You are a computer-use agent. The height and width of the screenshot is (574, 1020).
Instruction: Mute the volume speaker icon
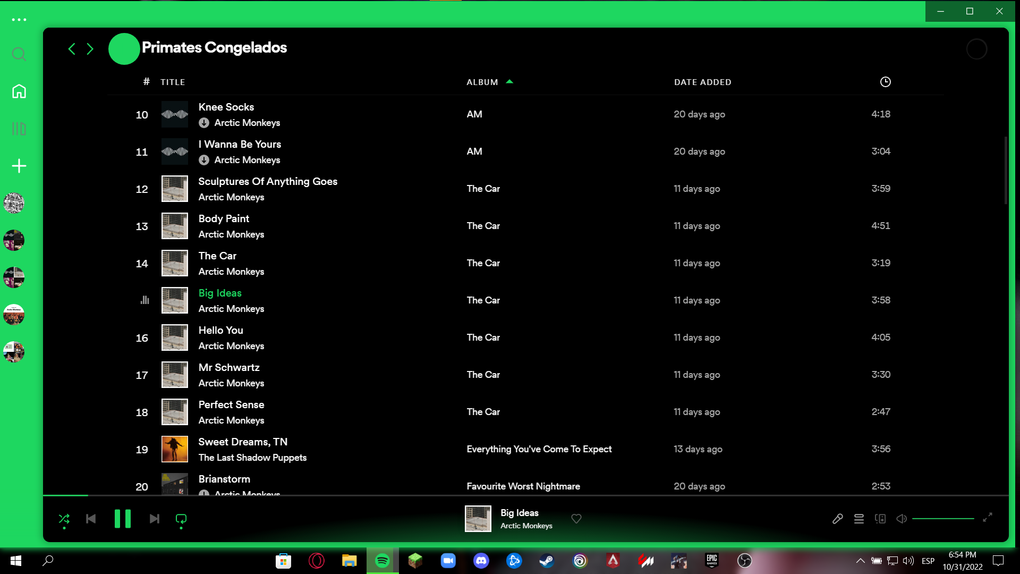pyautogui.click(x=901, y=519)
